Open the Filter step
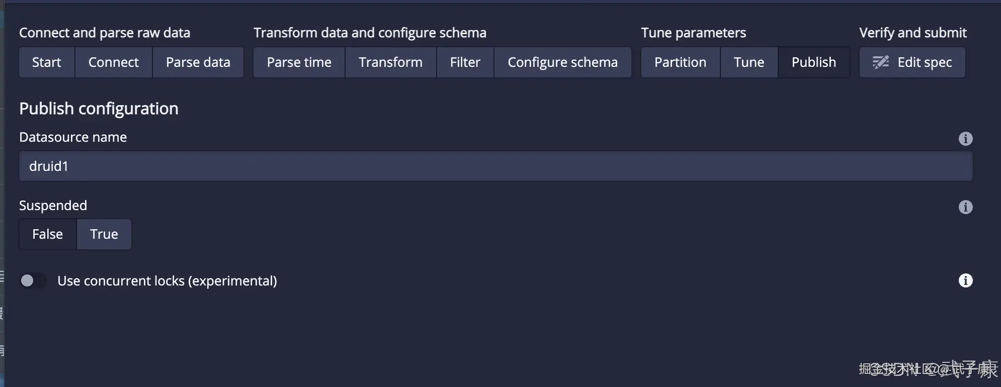Image resolution: width=1001 pixels, height=387 pixels. (465, 62)
